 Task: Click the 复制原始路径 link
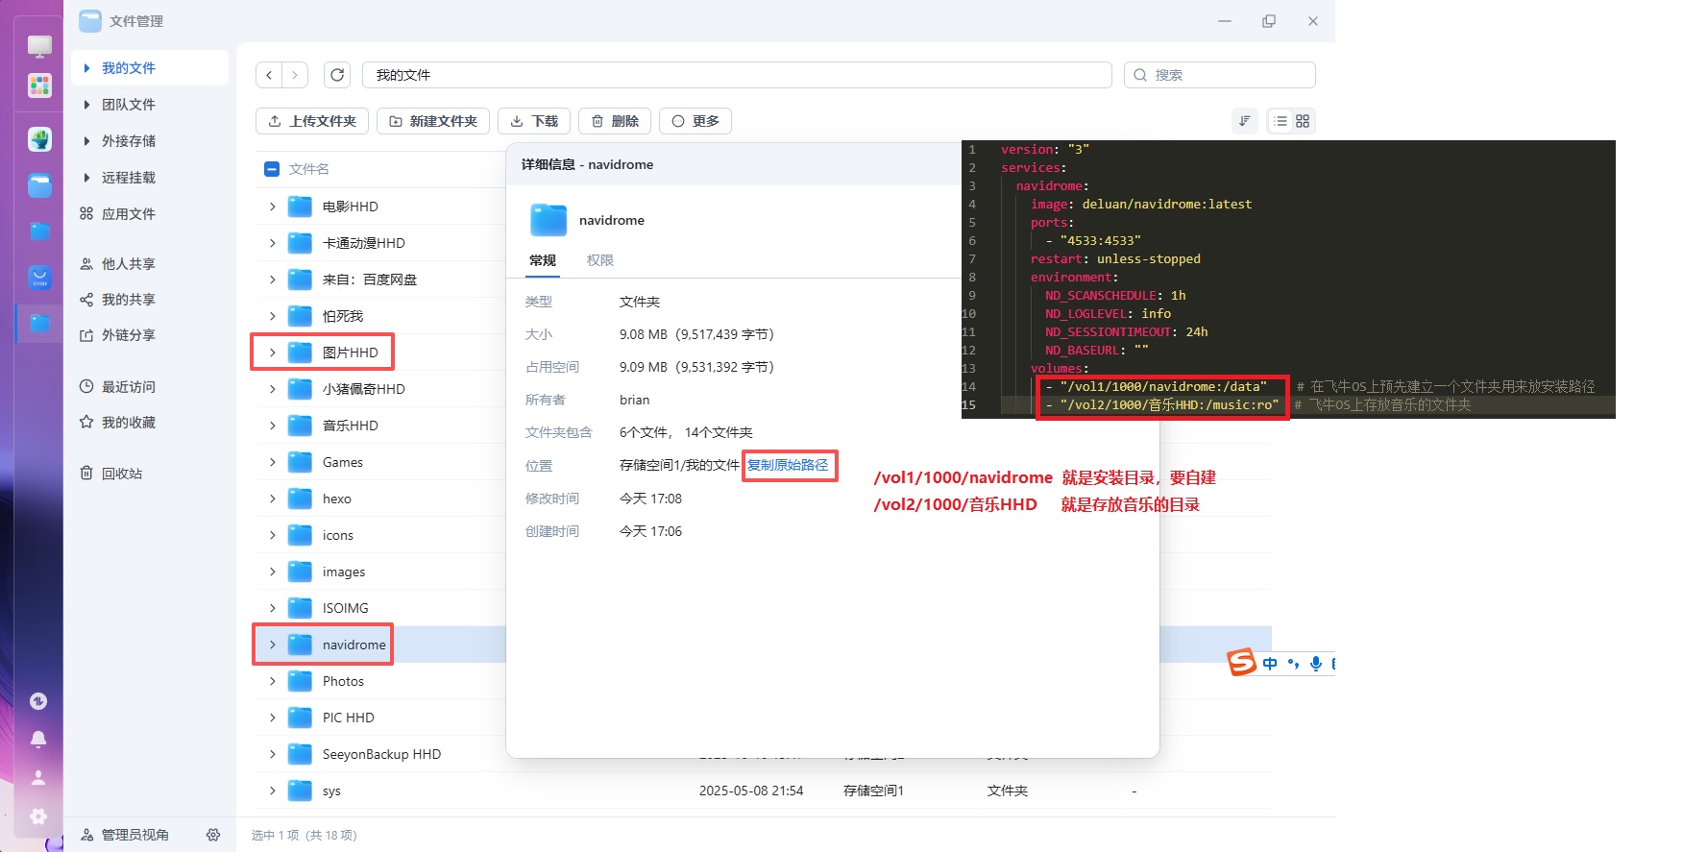click(788, 465)
